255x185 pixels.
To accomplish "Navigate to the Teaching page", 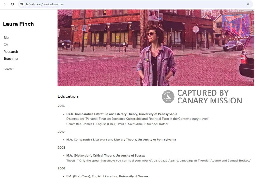I will [11, 59].
